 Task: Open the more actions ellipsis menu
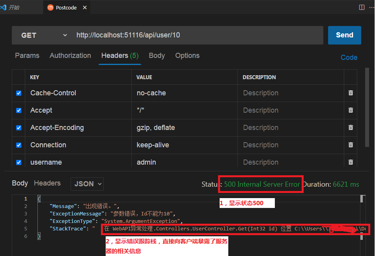pos(371,7)
